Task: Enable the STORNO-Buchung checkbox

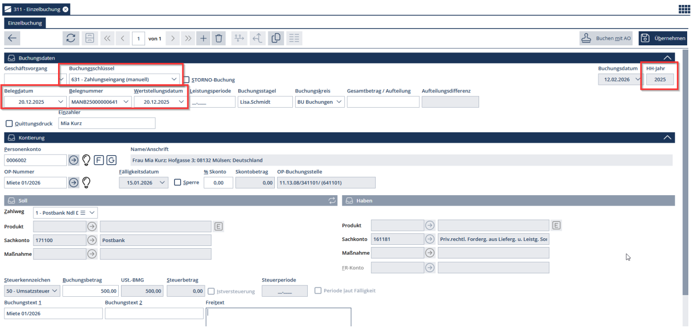Action: 187,79
